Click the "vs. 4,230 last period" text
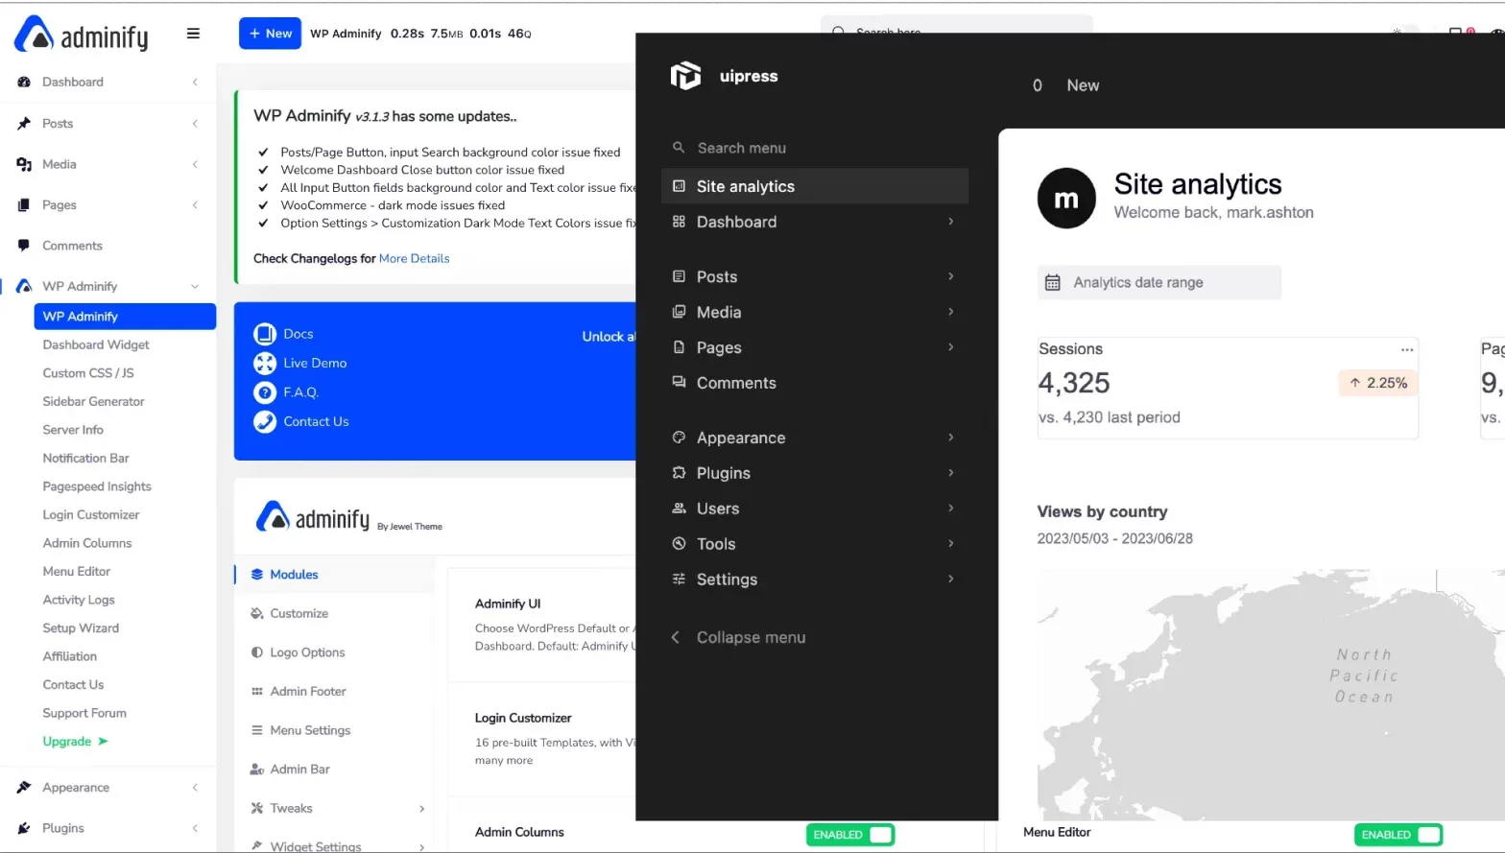The height and width of the screenshot is (853, 1505). click(x=1109, y=417)
